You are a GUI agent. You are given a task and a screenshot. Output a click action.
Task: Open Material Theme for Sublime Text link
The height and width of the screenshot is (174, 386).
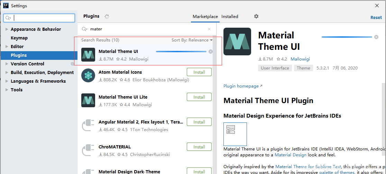308,166
